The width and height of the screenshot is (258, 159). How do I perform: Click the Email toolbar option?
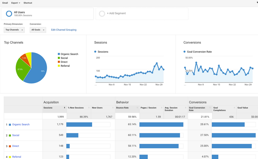point(5,3)
